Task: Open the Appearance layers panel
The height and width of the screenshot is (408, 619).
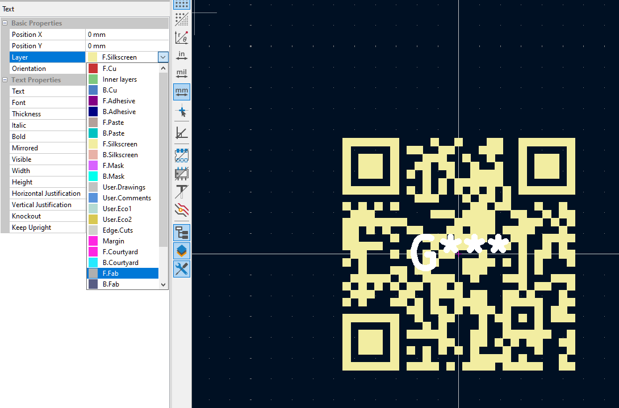Action: click(x=182, y=250)
